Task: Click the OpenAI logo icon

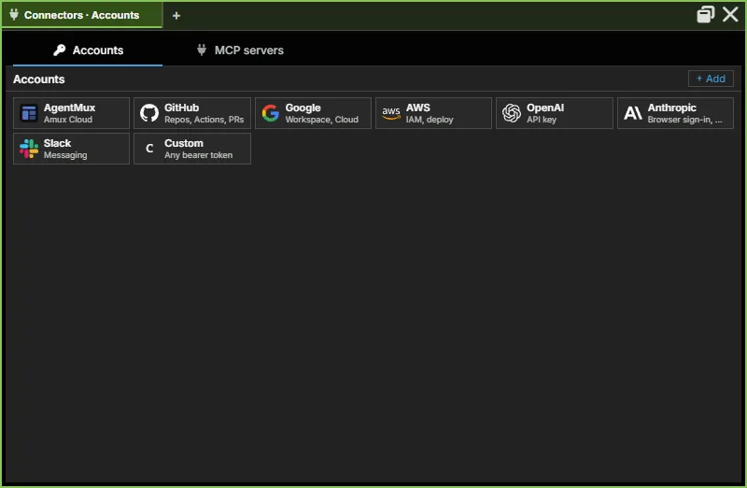Action: (512, 113)
